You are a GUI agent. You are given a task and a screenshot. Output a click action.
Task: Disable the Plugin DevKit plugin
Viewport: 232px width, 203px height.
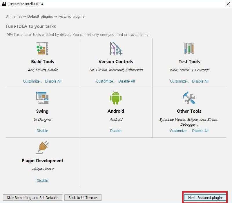click(42, 180)
